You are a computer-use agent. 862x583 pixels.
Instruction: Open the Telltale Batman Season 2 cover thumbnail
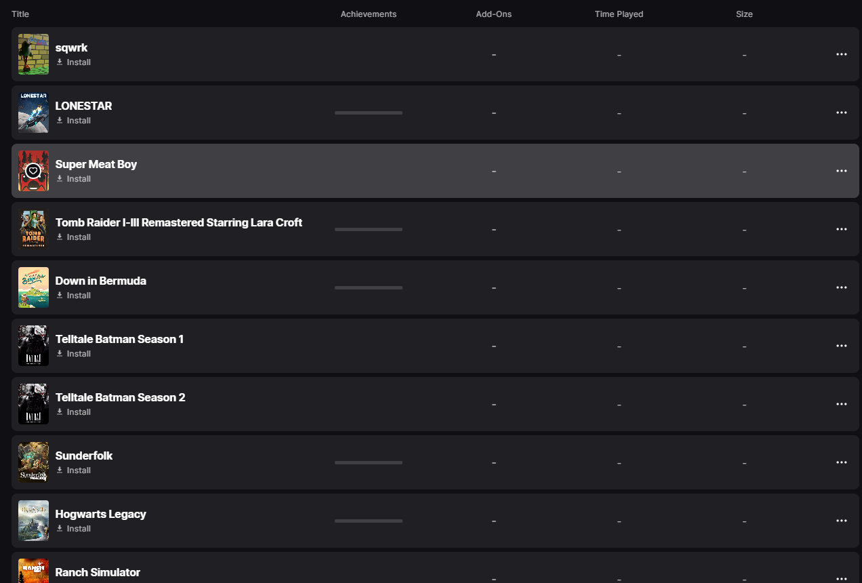pyautogui.click(x=33, y=404)
